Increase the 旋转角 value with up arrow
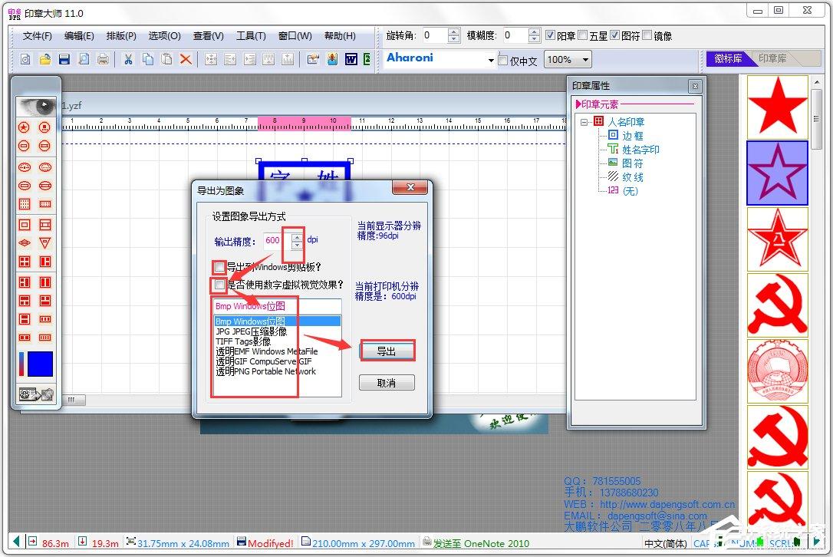This screenshot has height=557, width=833. click(x=453, y=32)
